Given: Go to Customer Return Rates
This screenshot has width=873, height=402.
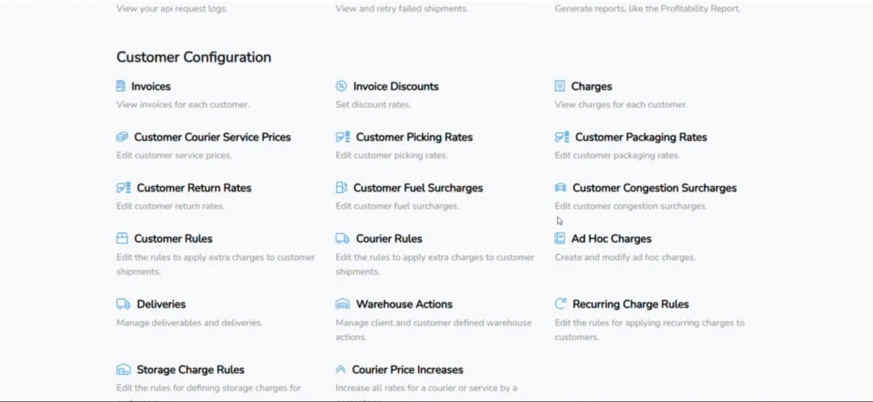Looking at the screenshot, I should 193,187.
